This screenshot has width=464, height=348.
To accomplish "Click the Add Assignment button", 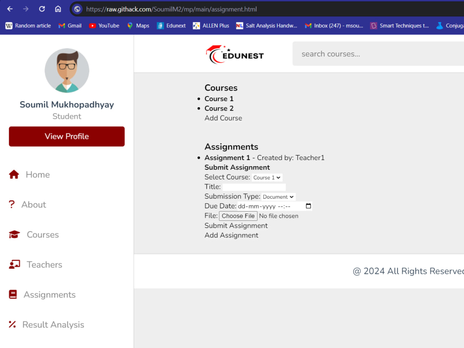I will point(232,235).
